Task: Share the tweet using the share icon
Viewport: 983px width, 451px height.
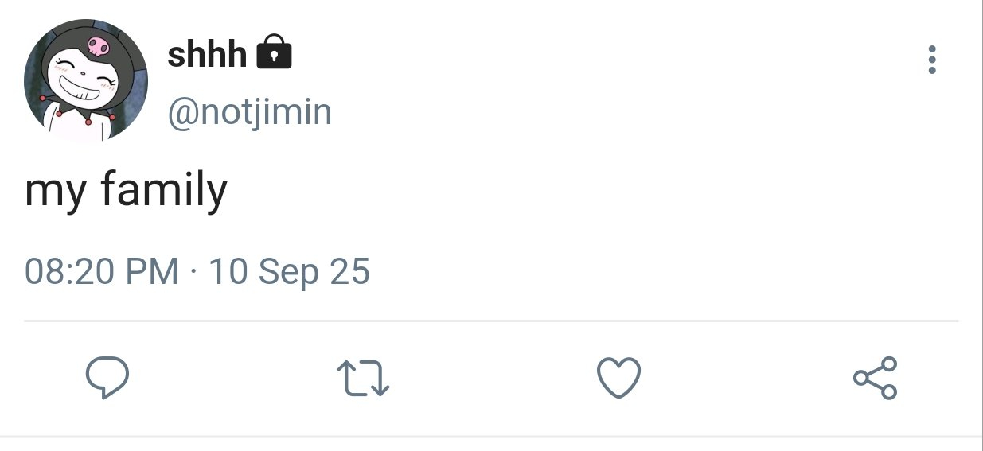Action: (x=875, y=378)
